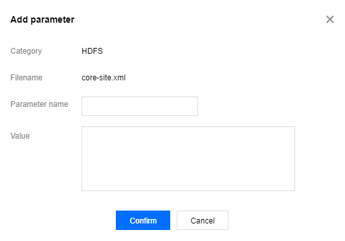Click the Category label
Screen dimensions: 345x241
point(26,51)
